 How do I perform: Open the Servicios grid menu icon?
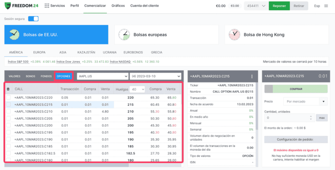(47, 6)
